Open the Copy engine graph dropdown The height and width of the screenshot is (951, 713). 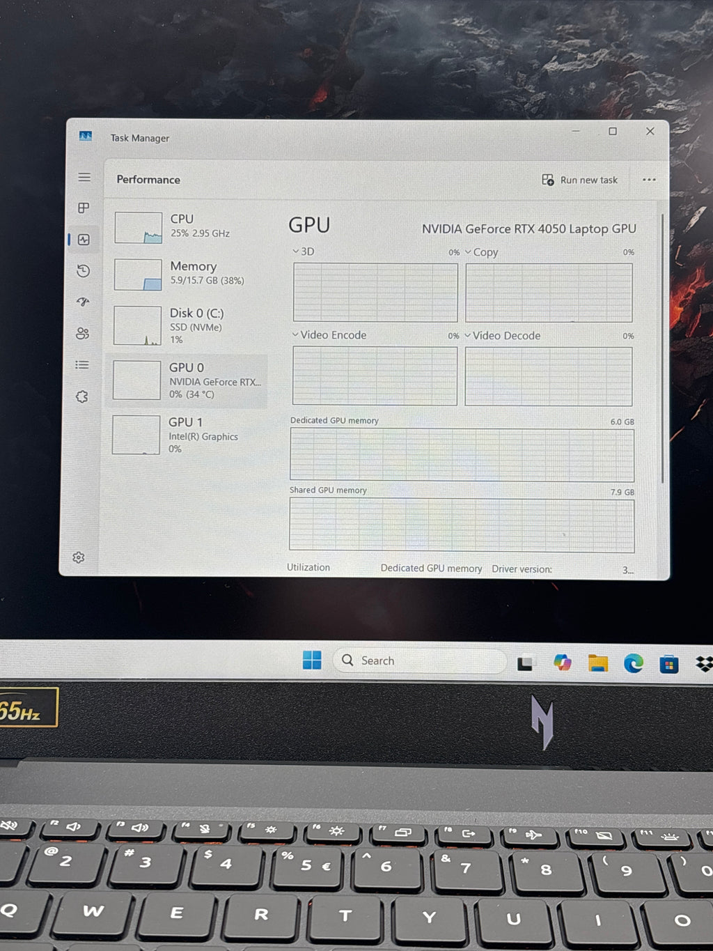coord(481,252)
